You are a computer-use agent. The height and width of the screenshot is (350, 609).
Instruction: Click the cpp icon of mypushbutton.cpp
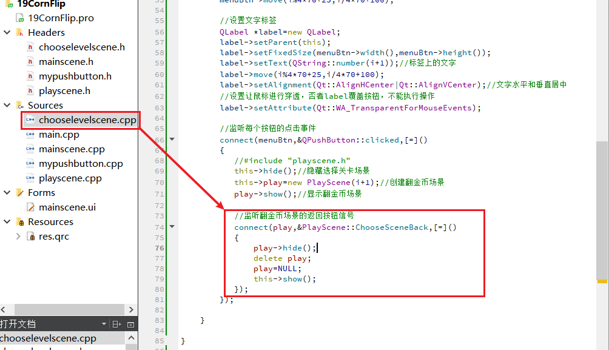[x=30, y=164]
